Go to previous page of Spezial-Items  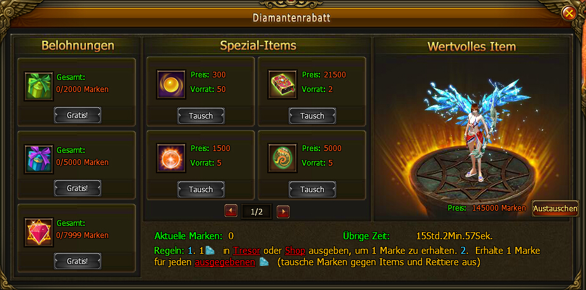coord(231,212)
